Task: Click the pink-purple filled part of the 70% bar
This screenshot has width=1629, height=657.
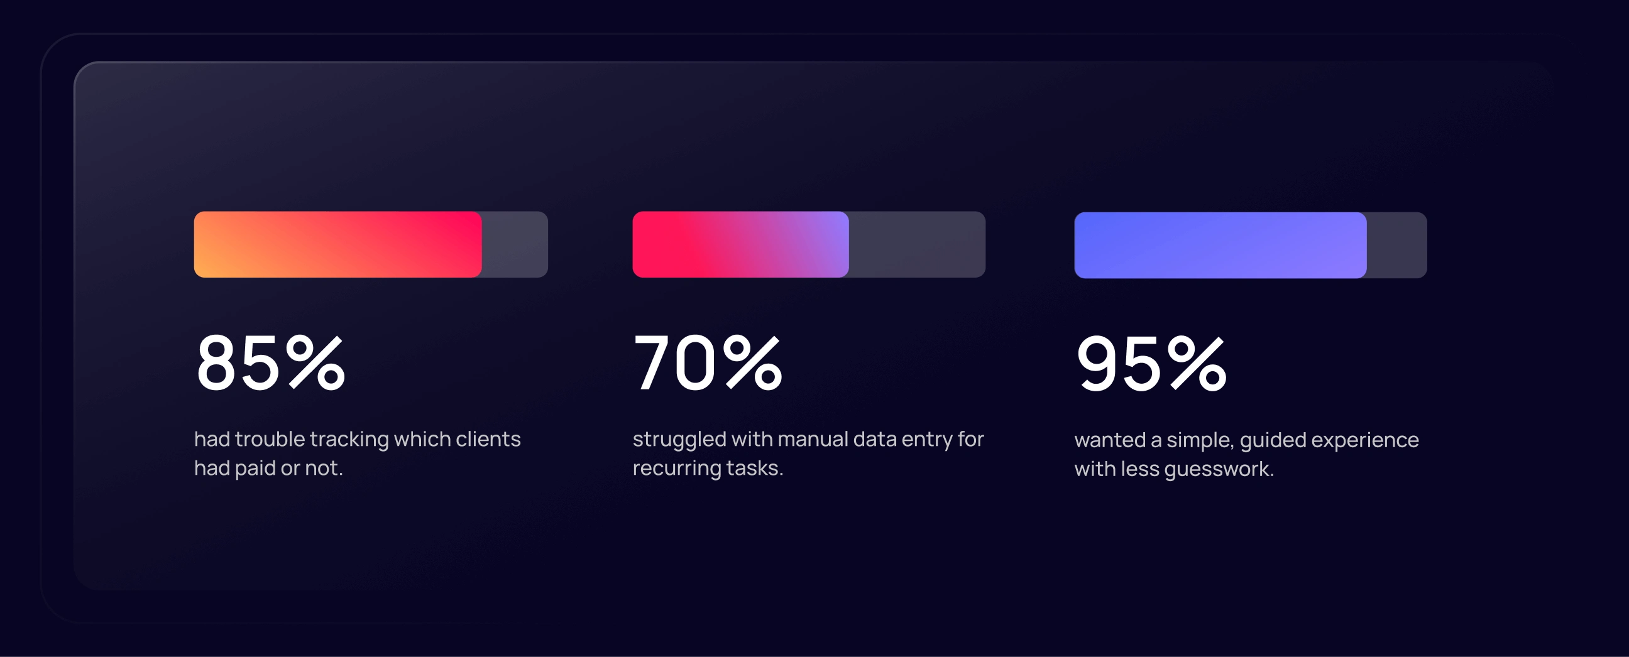Action: (x=740, y=244)
